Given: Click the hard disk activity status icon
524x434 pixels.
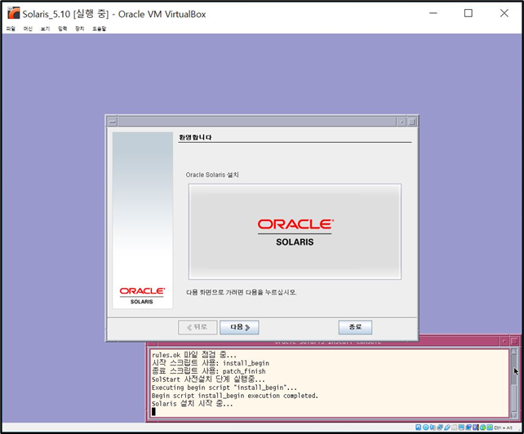Looking at the screenshot, I should point(418,427).
